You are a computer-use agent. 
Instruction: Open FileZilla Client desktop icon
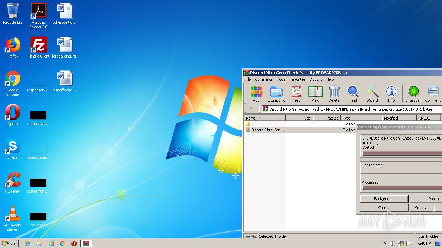pos(38,48)
